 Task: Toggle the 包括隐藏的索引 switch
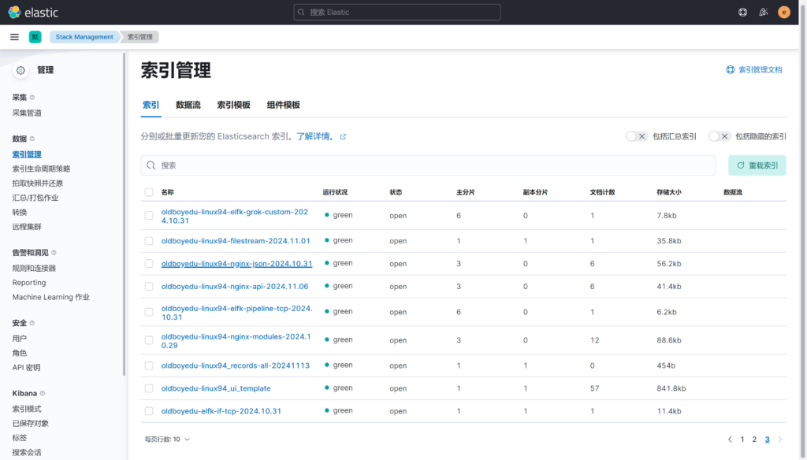tap(719, 136)
